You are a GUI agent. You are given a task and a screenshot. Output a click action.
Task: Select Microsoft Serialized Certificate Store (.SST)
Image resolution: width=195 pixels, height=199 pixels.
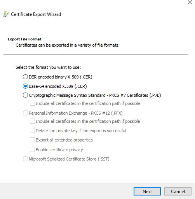click(x=25, y=159)
